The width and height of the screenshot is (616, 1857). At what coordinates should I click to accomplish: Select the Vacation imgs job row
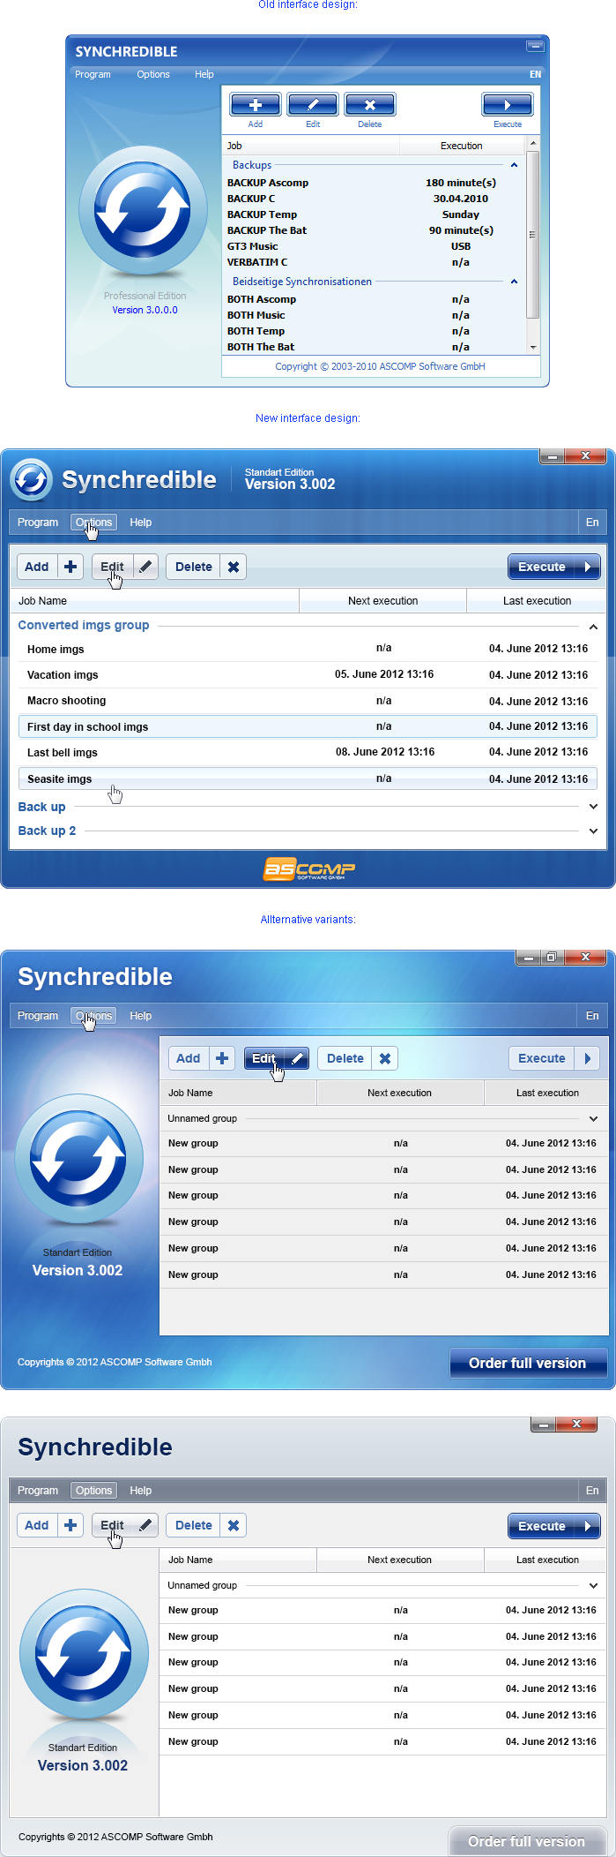[x=63, y=675]
